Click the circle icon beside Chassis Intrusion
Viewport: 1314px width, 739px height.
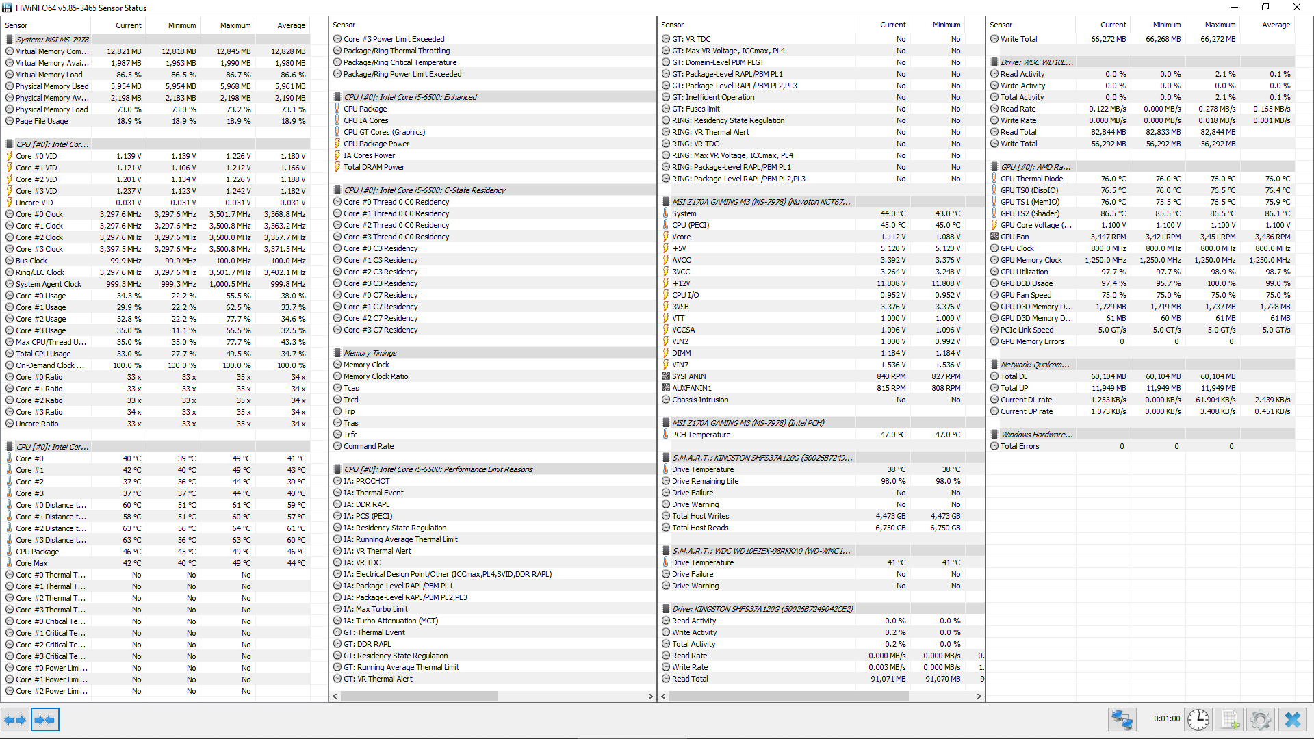[666, 400]
